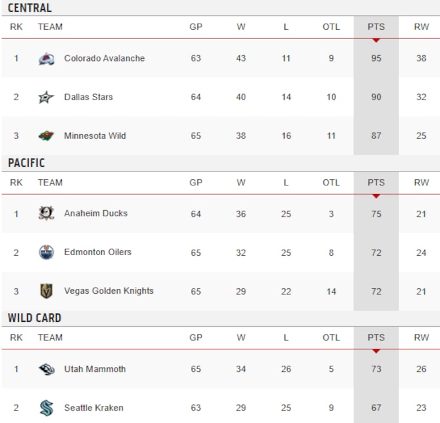440x423 pixels.
Task: Sort Central table by W header
Action: click(x=241, y=27)
